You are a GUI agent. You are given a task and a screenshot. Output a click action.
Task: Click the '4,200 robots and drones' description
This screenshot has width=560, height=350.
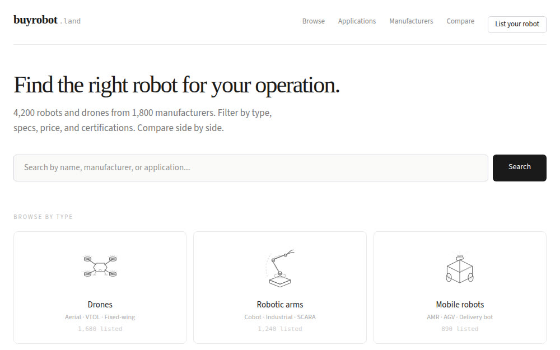tap(142, 120)
